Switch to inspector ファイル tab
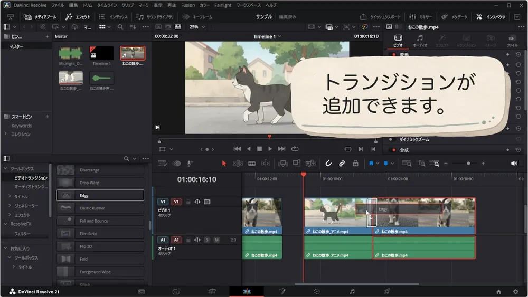The height and width of the screenshot is (297, 528). pos(512,41)
